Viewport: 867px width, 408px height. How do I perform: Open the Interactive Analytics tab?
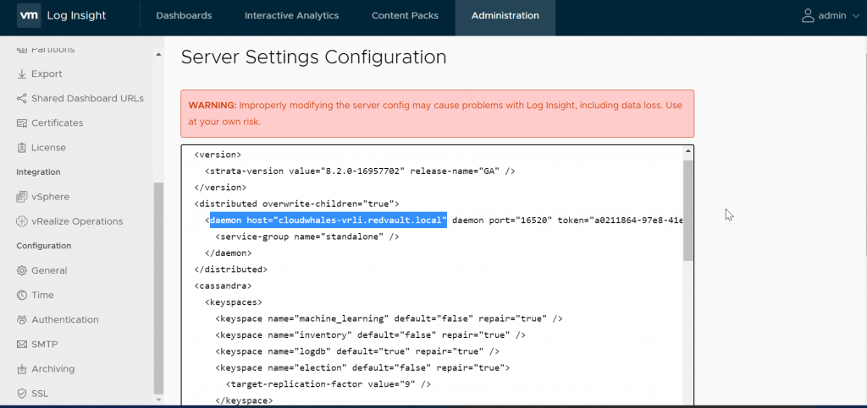pyautogui.click(x=292, y=15)
